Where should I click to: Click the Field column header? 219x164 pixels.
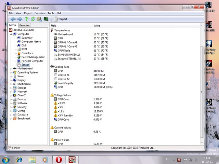point(71,26)
